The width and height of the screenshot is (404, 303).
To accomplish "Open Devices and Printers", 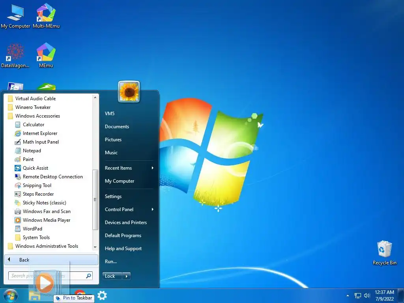I will click(126, 223).
